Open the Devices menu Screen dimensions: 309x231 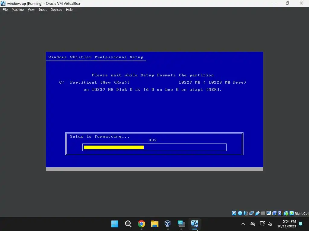56,10
